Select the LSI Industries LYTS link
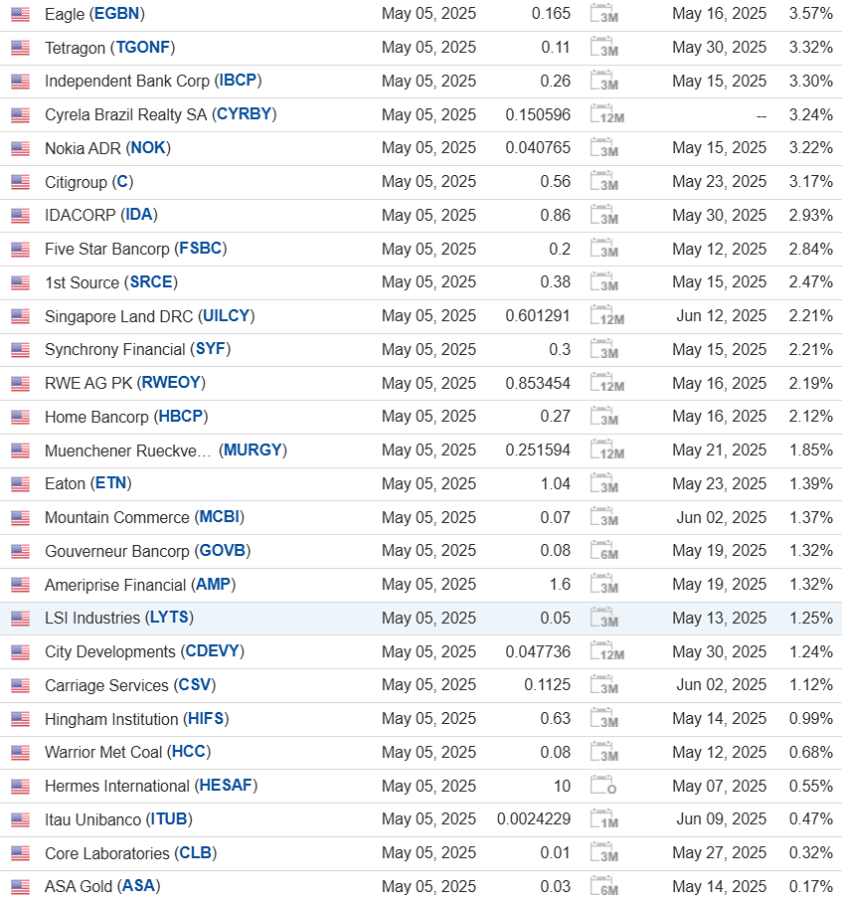This screenshot has height=902, width=842. coord(170,618)
